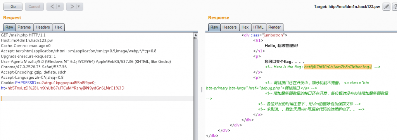
Task: Click the Accept-Language: zh-CN line
Action: tap(32, 78)
